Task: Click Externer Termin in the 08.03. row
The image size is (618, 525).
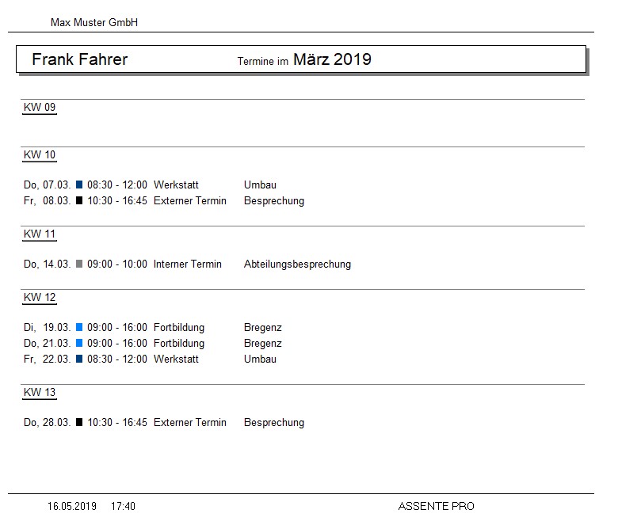Action: (190, 200)
